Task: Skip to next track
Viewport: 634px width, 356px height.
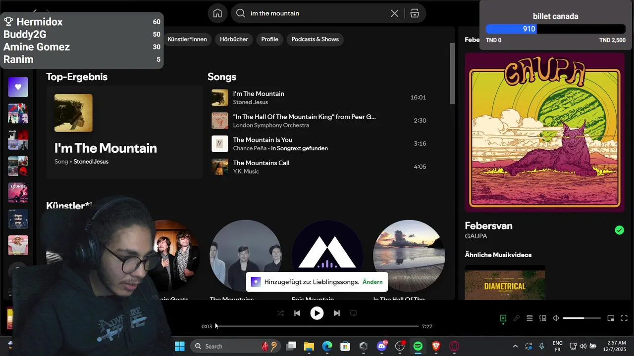Action: [x=337, y=313]
